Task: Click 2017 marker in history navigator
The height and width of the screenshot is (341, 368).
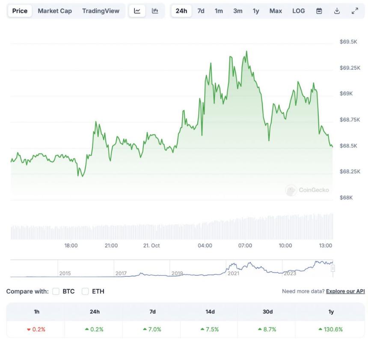Action: pos(121,273)
